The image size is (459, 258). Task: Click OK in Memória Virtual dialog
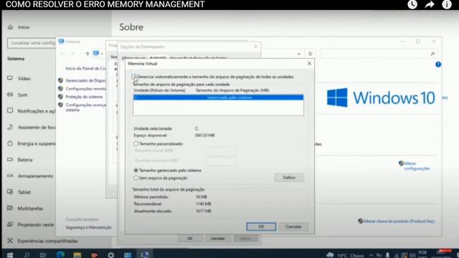click(261, 226)
